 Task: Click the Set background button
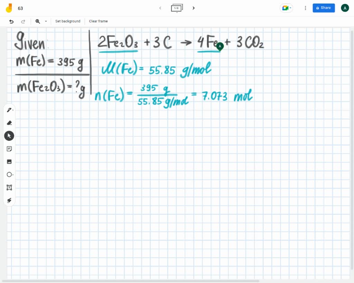click(x=68, y=21)
